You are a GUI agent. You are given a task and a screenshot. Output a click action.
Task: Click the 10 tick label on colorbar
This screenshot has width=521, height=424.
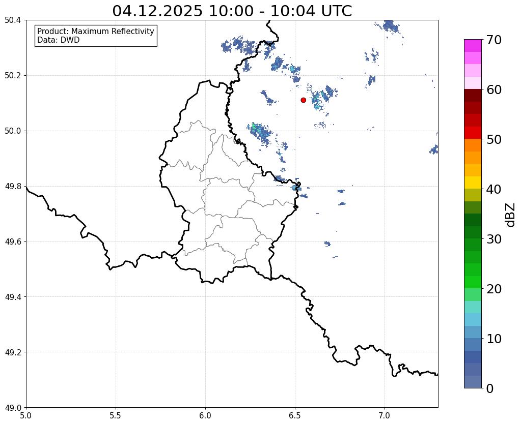[x=494, y=339]
